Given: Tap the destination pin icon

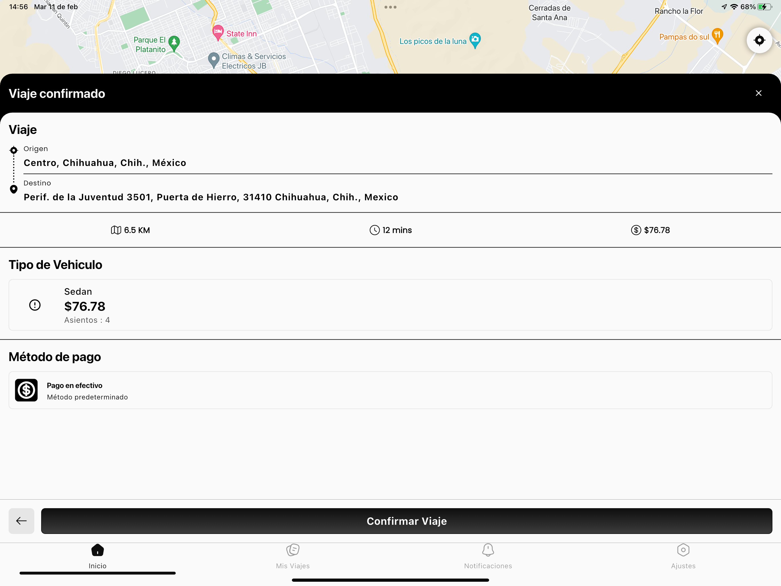Looking at the screenshot, I should coord(13,189).
